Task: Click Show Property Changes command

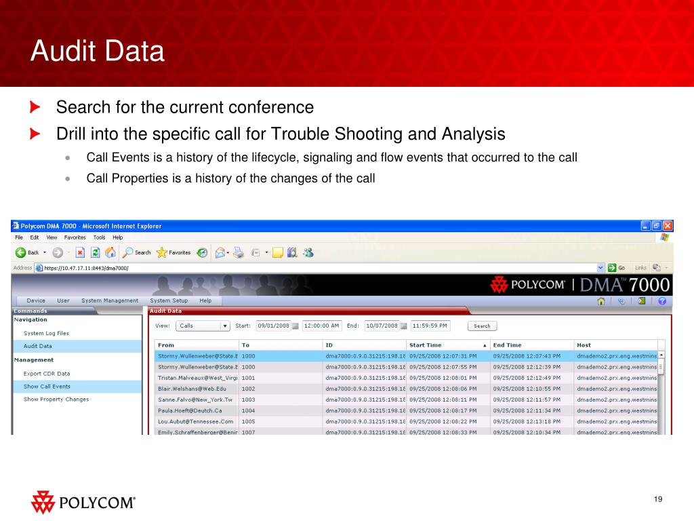Action: click(56, 399)
